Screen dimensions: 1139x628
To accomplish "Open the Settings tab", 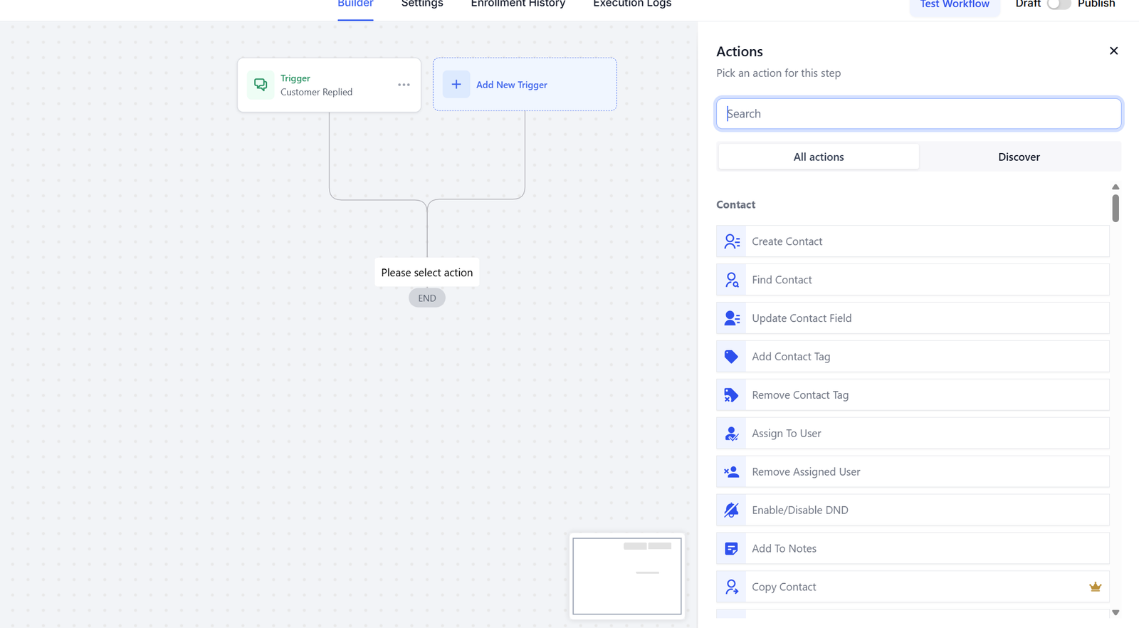I will pyautogui.click(x=422, y=4).
